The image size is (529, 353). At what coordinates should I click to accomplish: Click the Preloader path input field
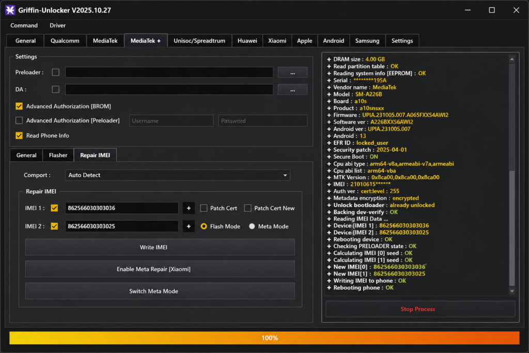pyautogui.click(x=169, y=72)
